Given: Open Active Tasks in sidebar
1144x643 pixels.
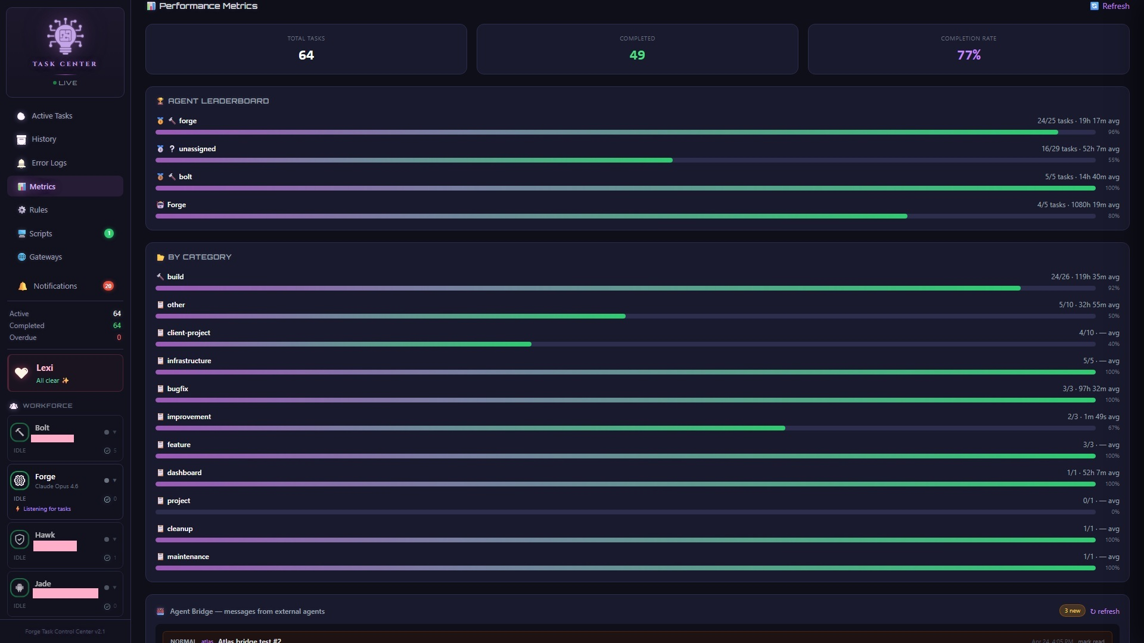Looking at the screenshot, I should tap(65, 116).
